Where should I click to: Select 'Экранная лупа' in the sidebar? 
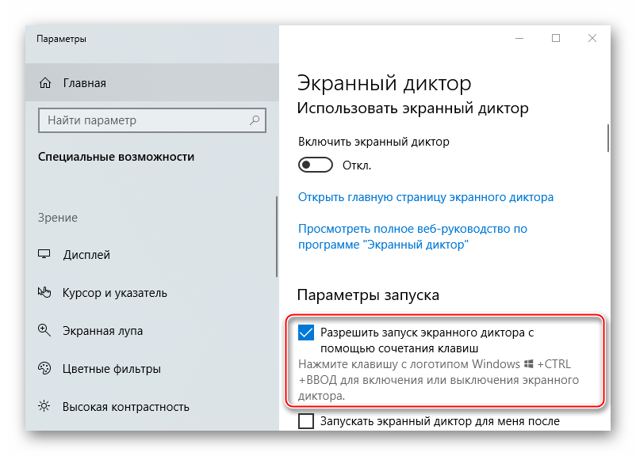tap(103, 331)
